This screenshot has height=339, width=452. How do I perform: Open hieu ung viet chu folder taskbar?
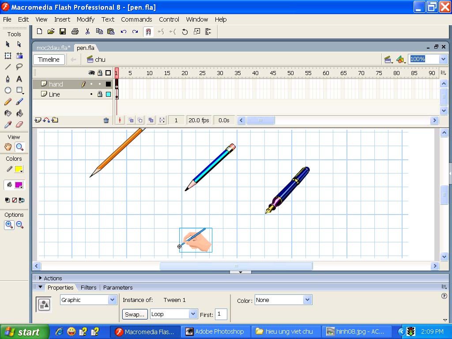[x=286, y=332]
